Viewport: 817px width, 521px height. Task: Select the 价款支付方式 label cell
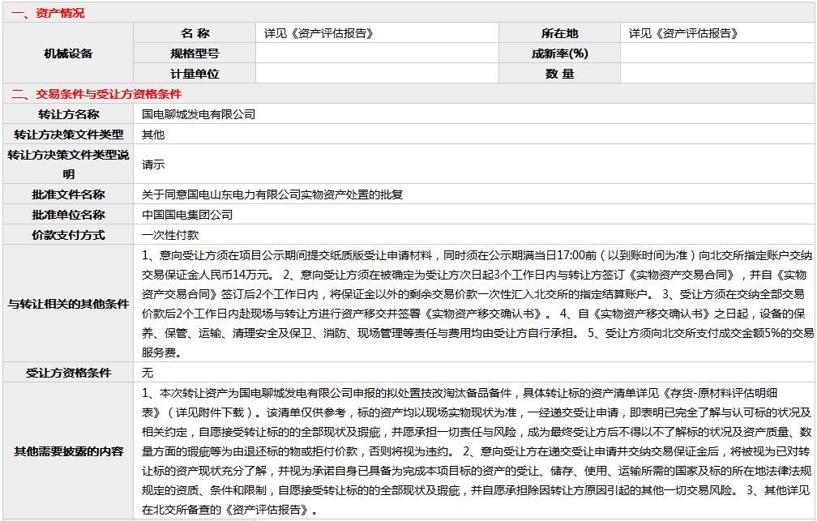(x=68, y=235)
